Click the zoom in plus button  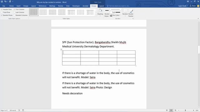pos(193,110)
